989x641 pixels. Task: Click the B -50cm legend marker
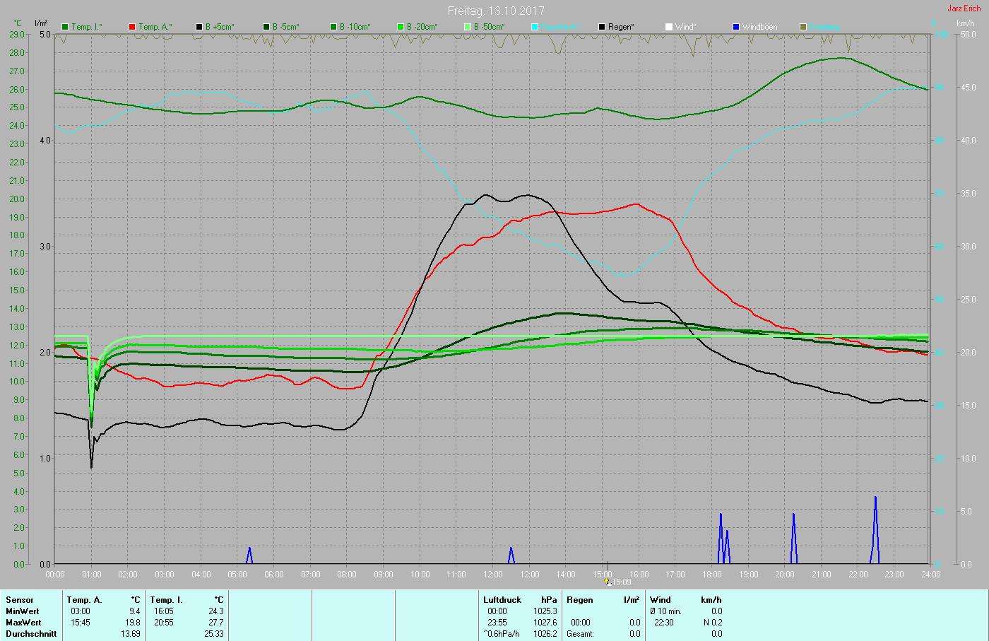(468, 27)
